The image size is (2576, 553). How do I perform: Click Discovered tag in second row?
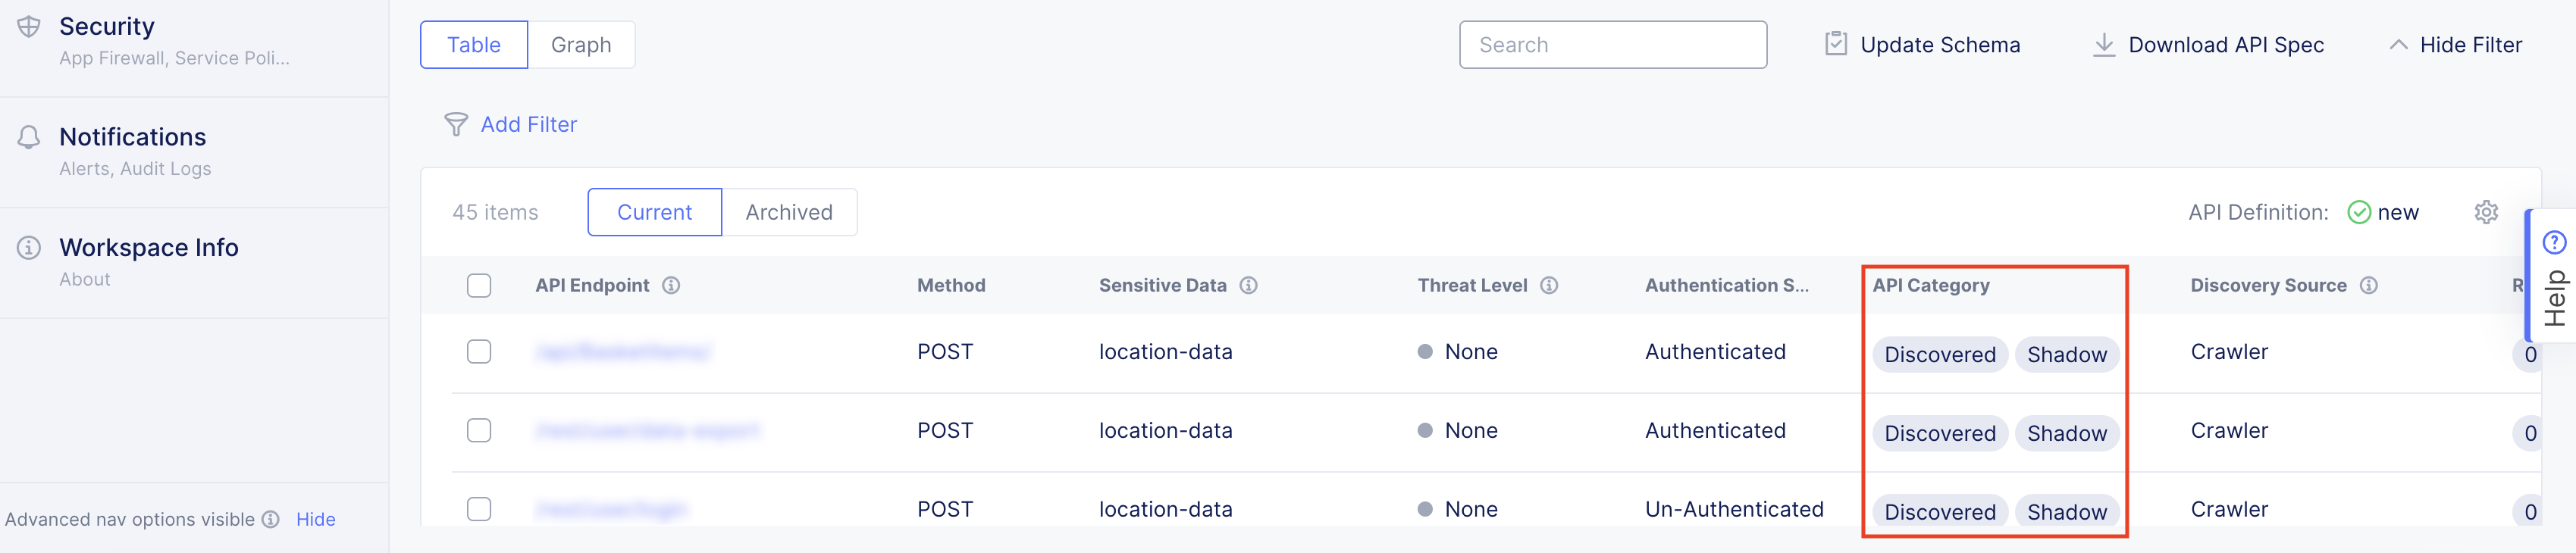[x=1940, y=433]
